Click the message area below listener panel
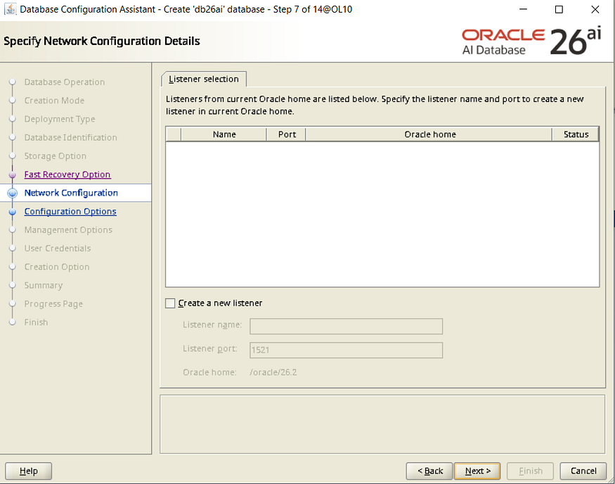Screen dimensions: 615x484 click(382, 424)
